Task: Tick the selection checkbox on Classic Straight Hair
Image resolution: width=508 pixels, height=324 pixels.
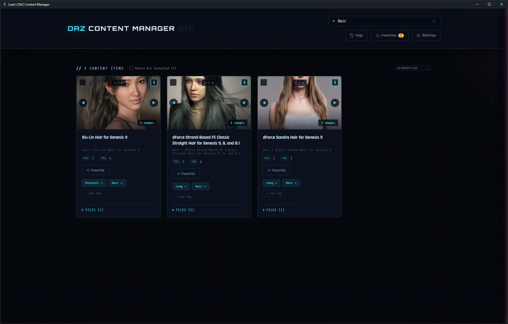Action: pos(173,82)
